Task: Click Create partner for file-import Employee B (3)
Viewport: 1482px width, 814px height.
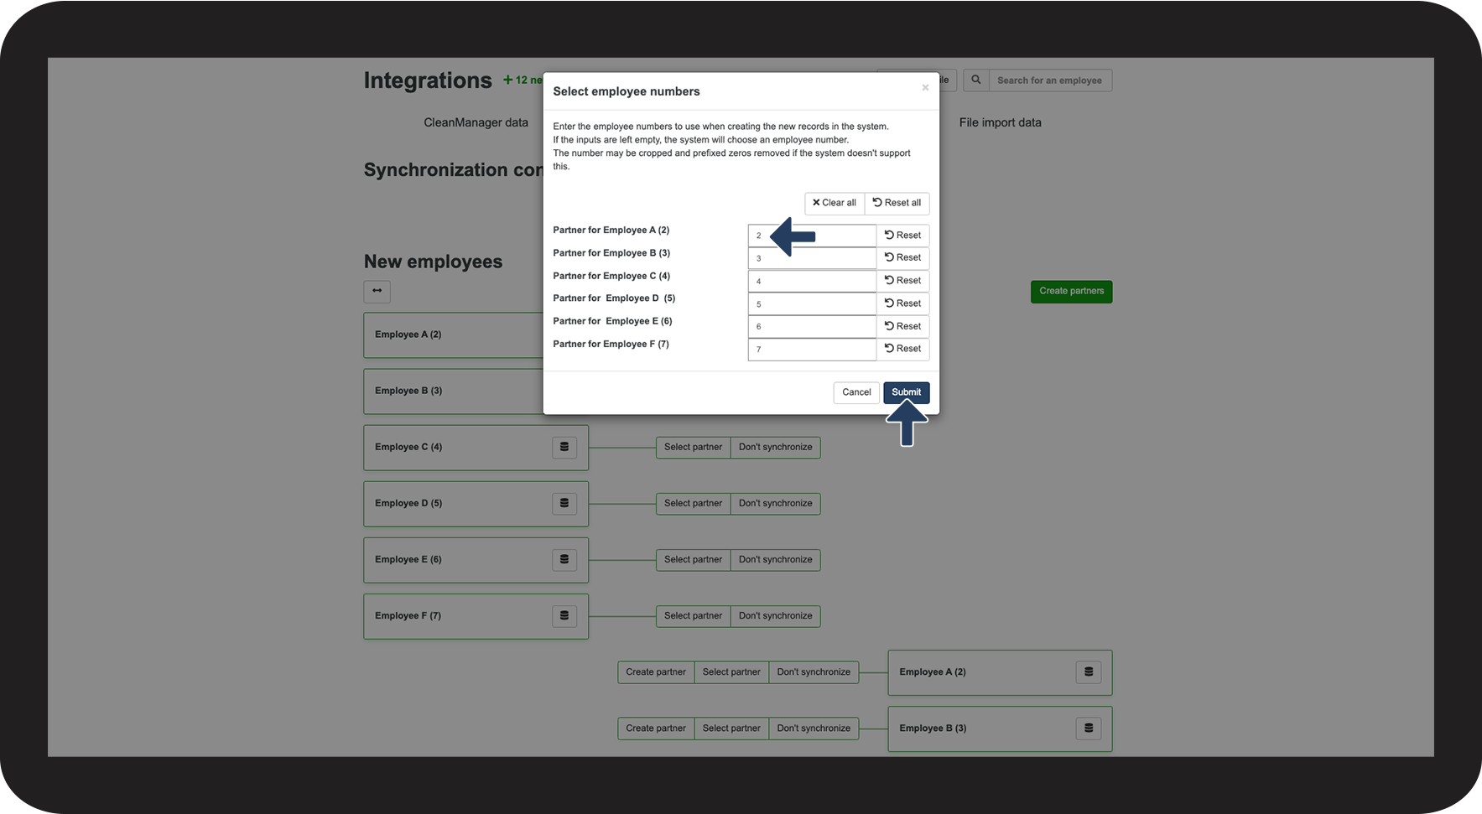Action: 656,728
